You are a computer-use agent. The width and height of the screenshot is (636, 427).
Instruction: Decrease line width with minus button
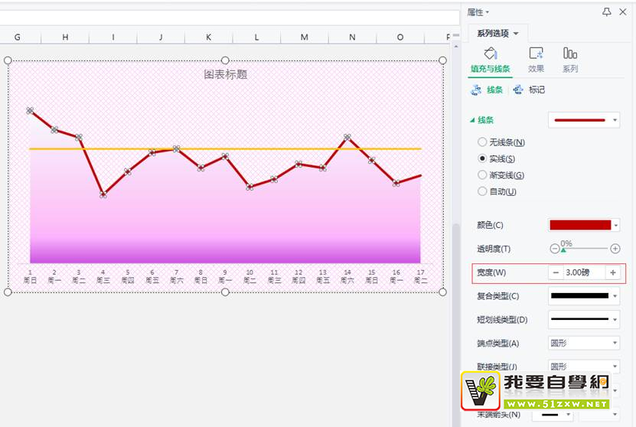click(556, 272)
